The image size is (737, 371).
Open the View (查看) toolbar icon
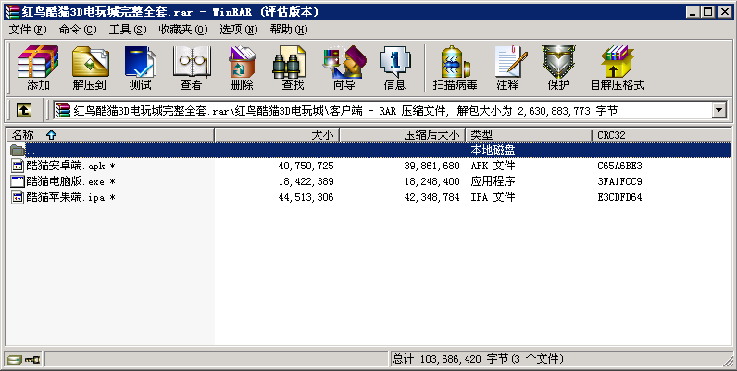(x=191, y=68)
